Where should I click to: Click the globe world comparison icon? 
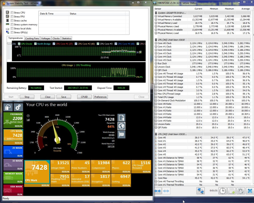pos(121,126)
